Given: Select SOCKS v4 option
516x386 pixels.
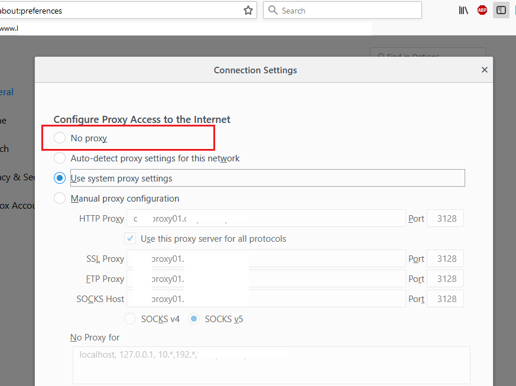Looking at the screenshot, I should pos(130,319).
